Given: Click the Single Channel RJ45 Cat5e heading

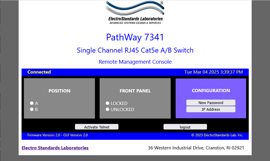Looking at the screenshot, I should coord(135,50).
